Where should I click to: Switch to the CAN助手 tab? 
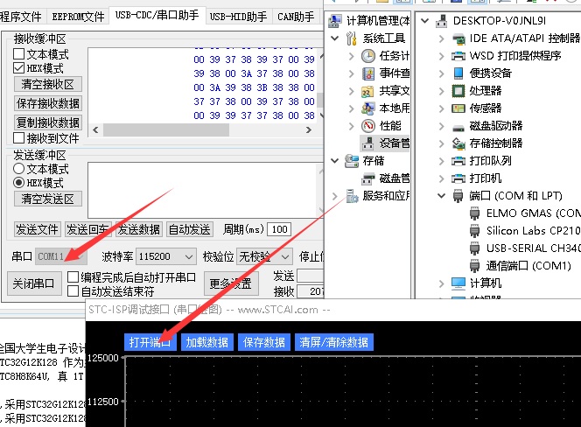pyautogui.click(x=296, y=17)
